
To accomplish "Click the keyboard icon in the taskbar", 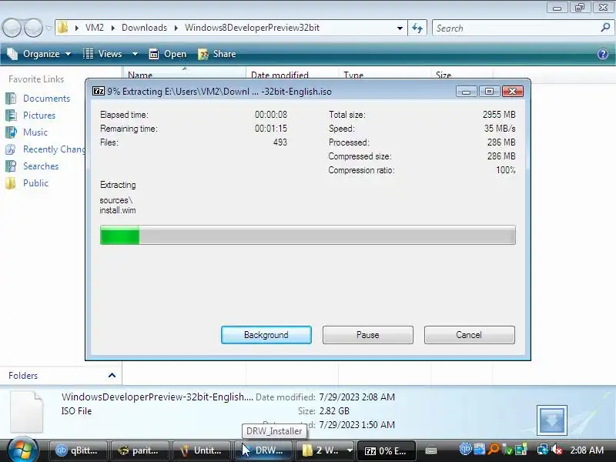I will (x=431, y=450).
